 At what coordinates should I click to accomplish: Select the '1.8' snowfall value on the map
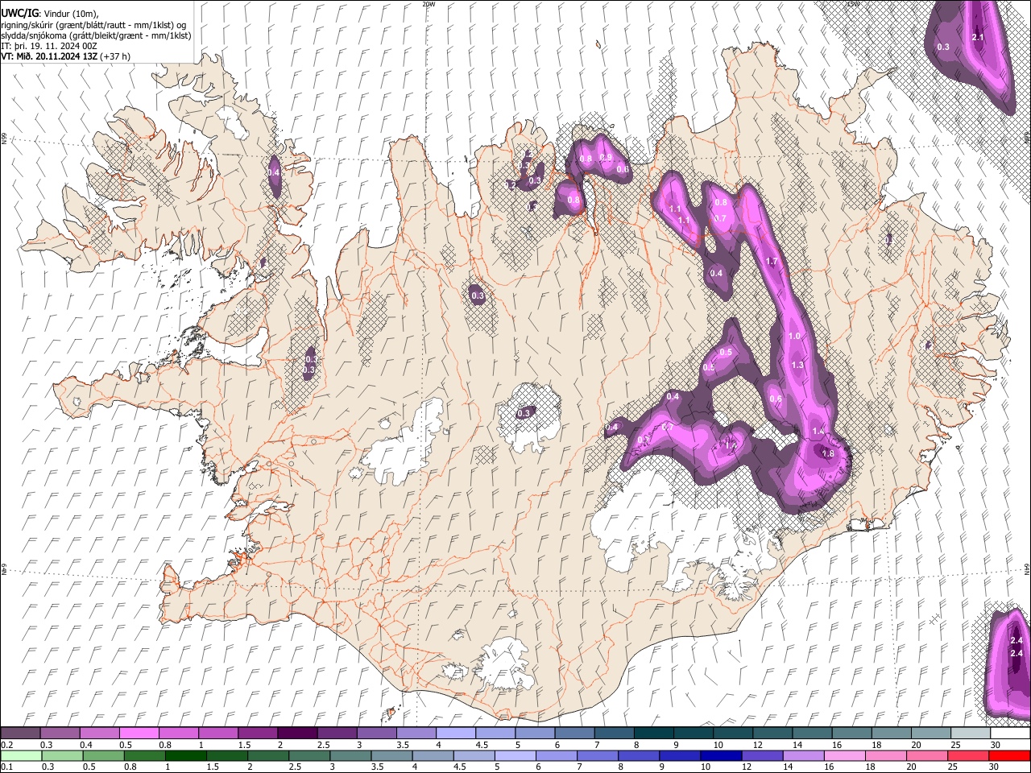click(827, 453)
